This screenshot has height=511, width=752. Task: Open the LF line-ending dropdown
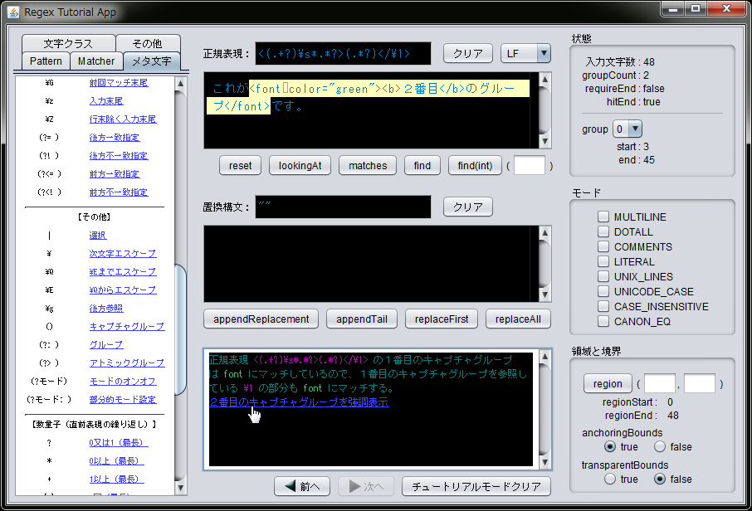point(525,53)
